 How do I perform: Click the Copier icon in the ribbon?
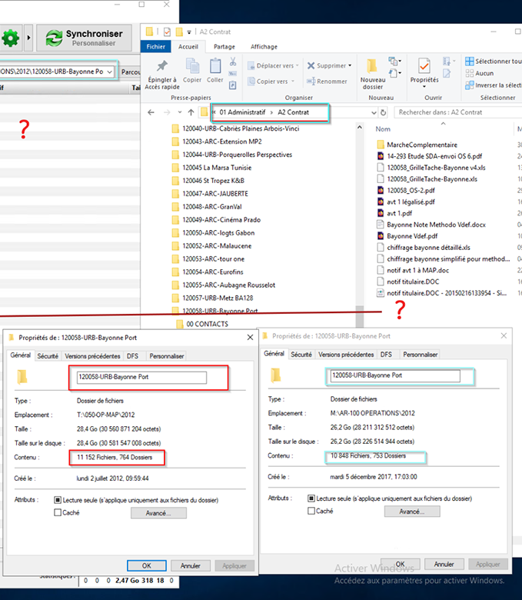click(x=192, y=71)
